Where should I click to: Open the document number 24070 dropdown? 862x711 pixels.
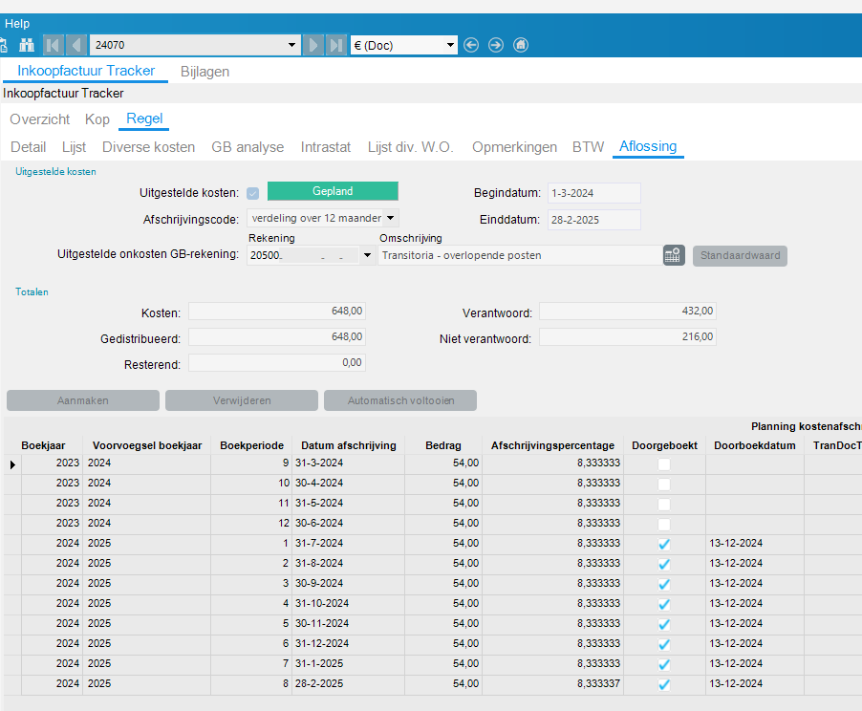point(292,45)
